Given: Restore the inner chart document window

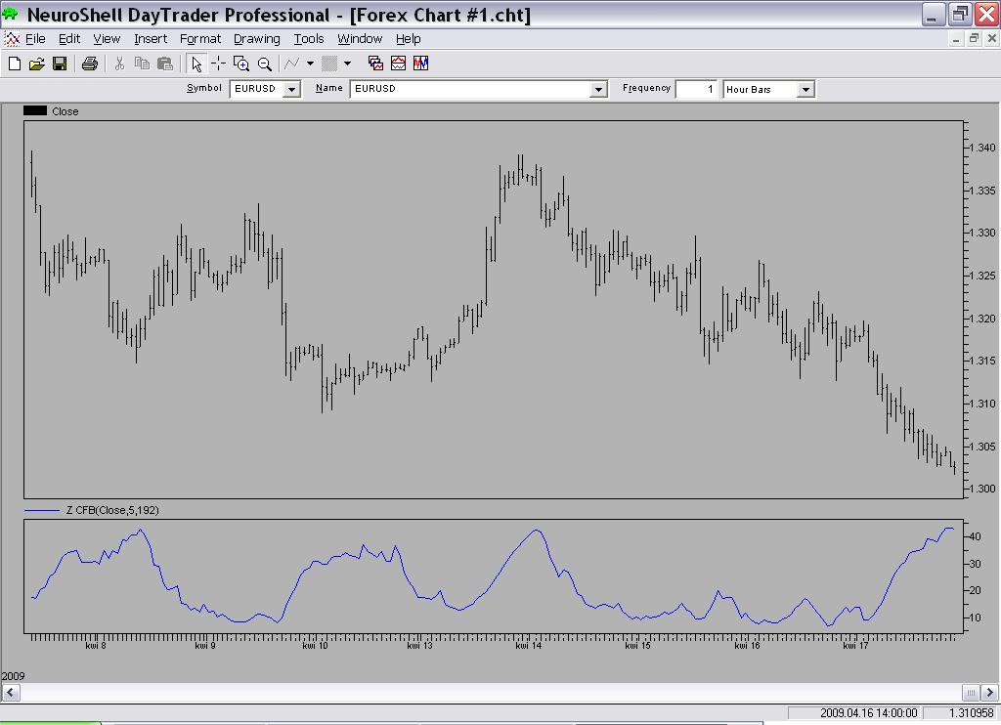Looking at the screenshot, I should (x=975, y=39).
